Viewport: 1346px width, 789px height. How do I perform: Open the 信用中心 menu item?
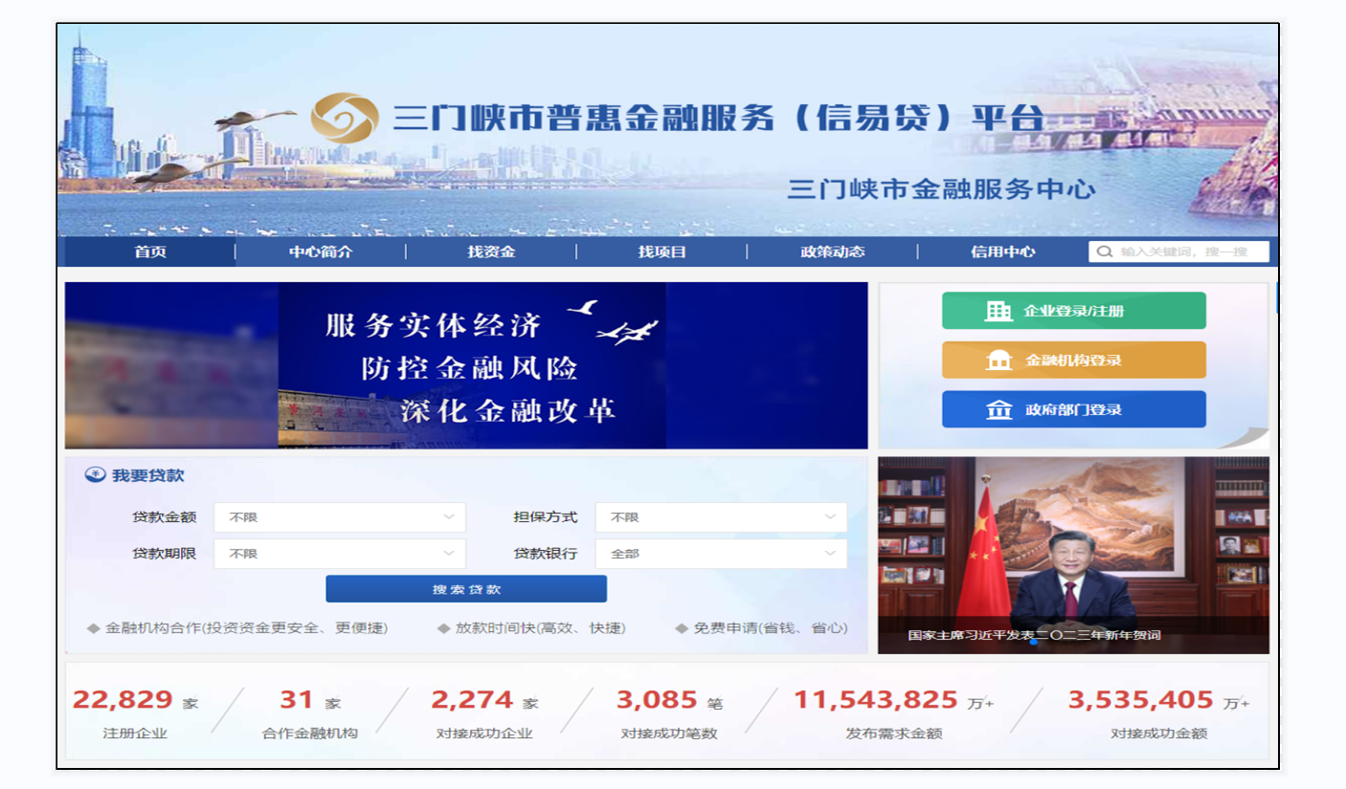coord(1002,252)
